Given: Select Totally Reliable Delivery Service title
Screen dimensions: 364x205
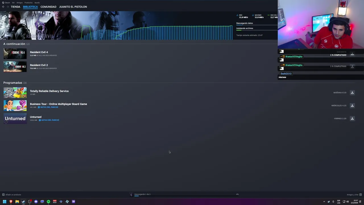Looking at the screenshot, I should [x=49, y=91].
